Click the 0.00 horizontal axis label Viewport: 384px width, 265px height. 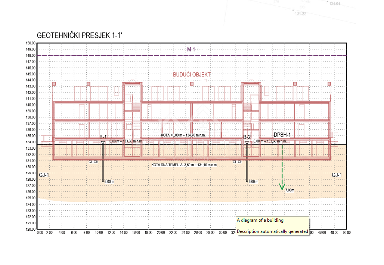[x=40, y=233]
